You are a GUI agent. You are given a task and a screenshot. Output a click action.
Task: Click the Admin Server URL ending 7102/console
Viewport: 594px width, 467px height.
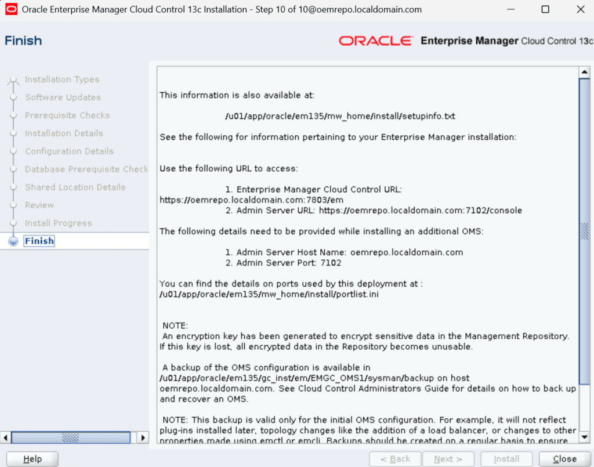click(421, 211)
